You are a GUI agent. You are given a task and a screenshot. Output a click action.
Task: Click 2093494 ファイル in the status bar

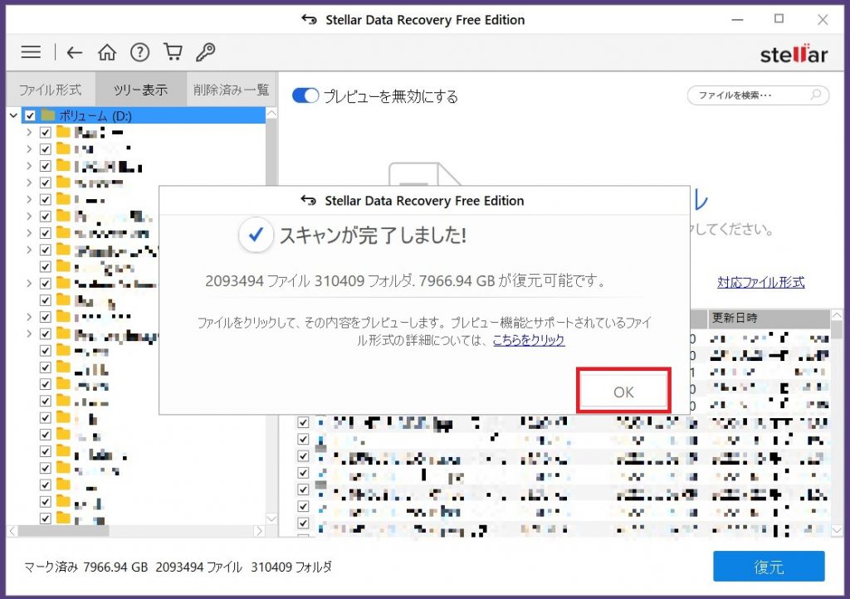[198, 567]
